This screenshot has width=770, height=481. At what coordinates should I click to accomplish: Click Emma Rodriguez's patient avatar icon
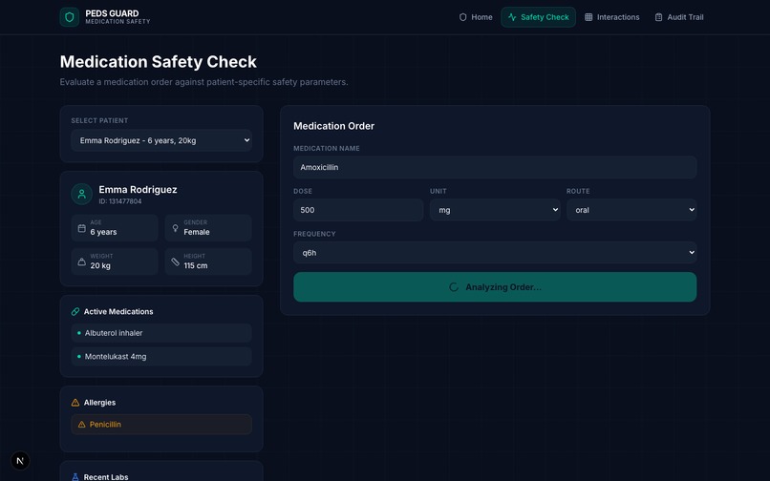tap(81, 194)
